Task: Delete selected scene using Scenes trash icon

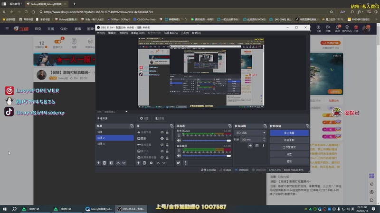Action: pyautogui.click(x=104, y=163)
